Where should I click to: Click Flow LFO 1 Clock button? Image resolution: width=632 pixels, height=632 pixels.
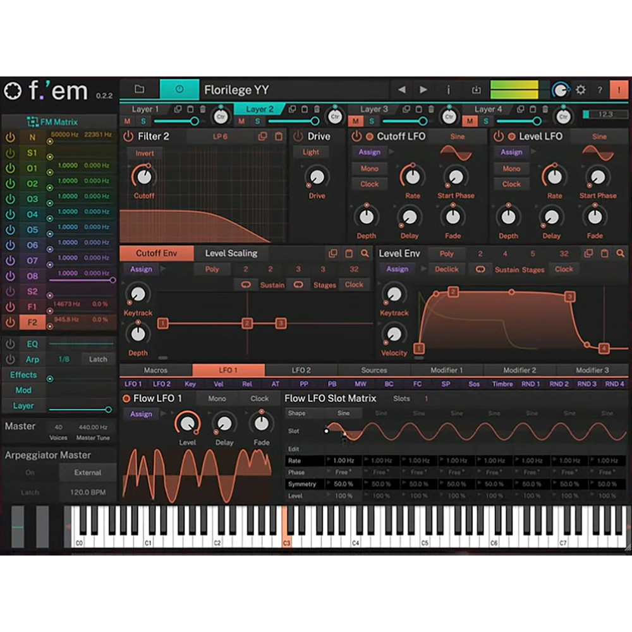click(259, 398)
